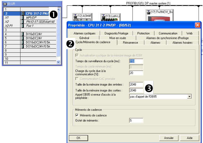The width and height of the screenshot is (203, 143).
Task: Select the DO16xDC24V/0.5A module icon in slot 7
Action: click(x=23, y=46)
